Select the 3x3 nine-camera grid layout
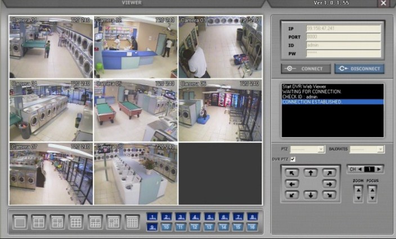This screenshot has height=239, width=396. pyautogui.click(x=76, y=222)
